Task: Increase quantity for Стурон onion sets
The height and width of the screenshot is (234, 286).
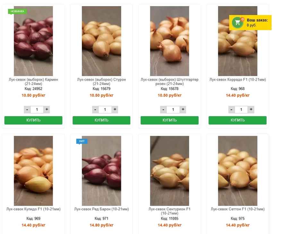Action: (115, 109)
